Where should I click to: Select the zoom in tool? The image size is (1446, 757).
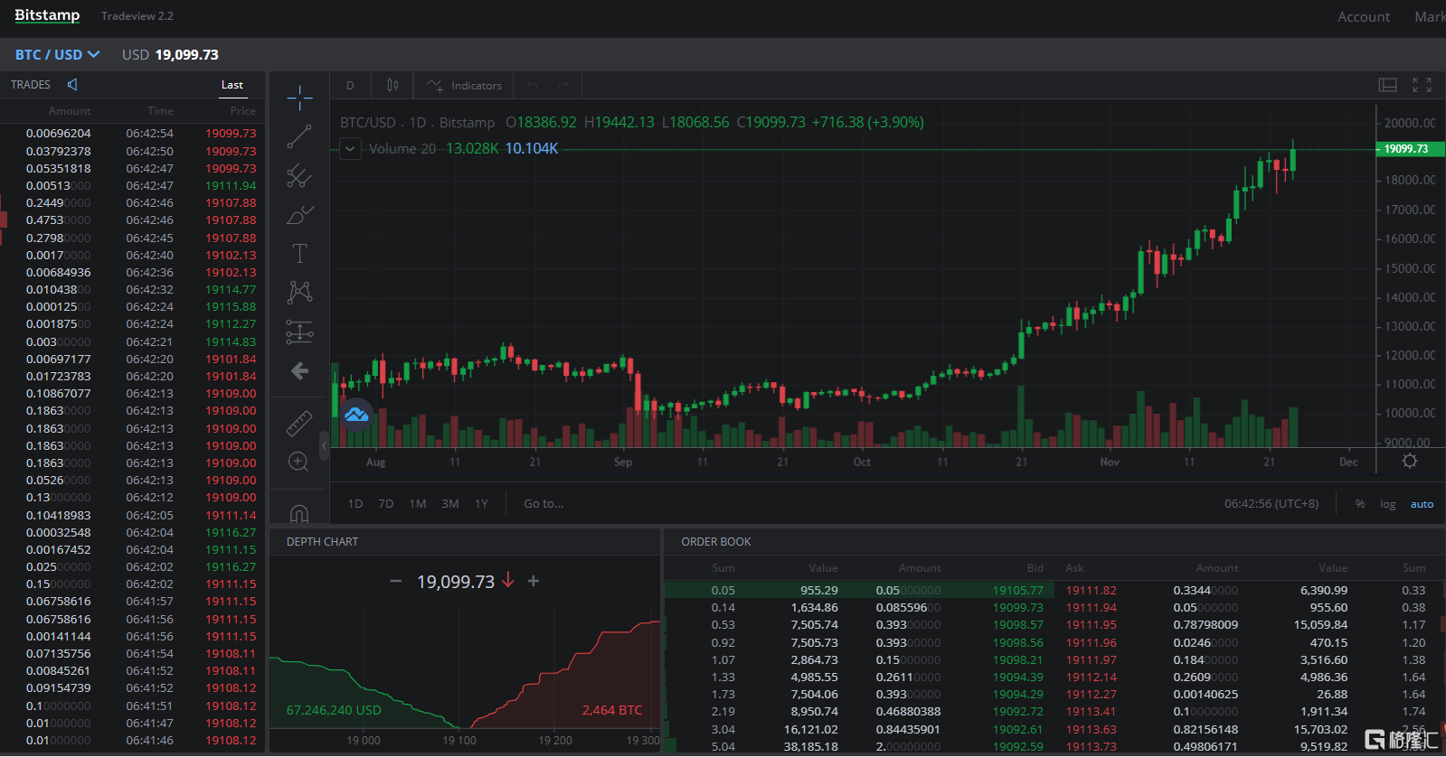point(298,463)
